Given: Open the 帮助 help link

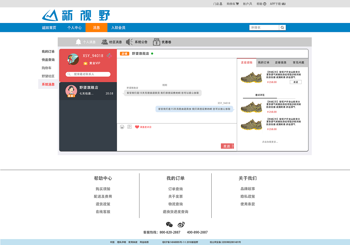Looking at the screenshot, I should (x=261, y=4).
